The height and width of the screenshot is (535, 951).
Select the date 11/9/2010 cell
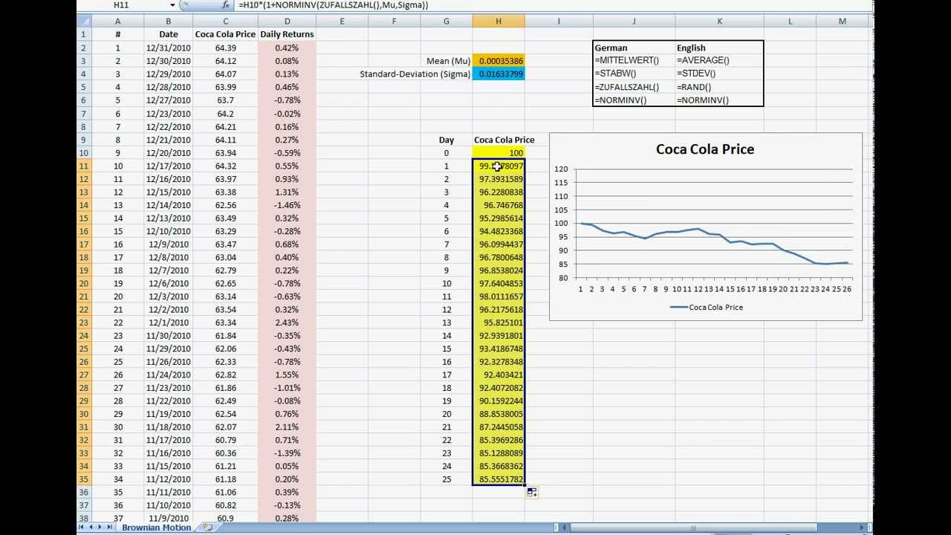pyautogui.click(x=168, y=518)
